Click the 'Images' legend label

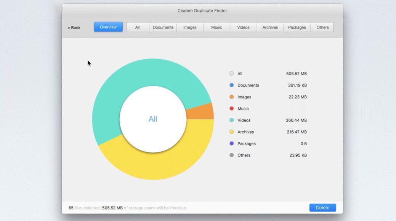click(x=244, y=97)
